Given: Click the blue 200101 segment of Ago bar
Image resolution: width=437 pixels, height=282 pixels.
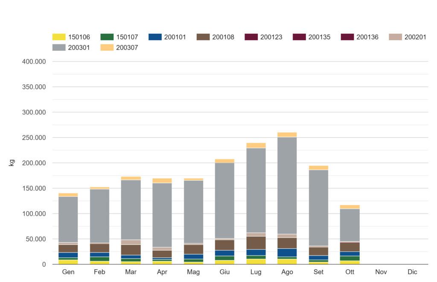Looking at the screenshot, I should click(287, 253).
